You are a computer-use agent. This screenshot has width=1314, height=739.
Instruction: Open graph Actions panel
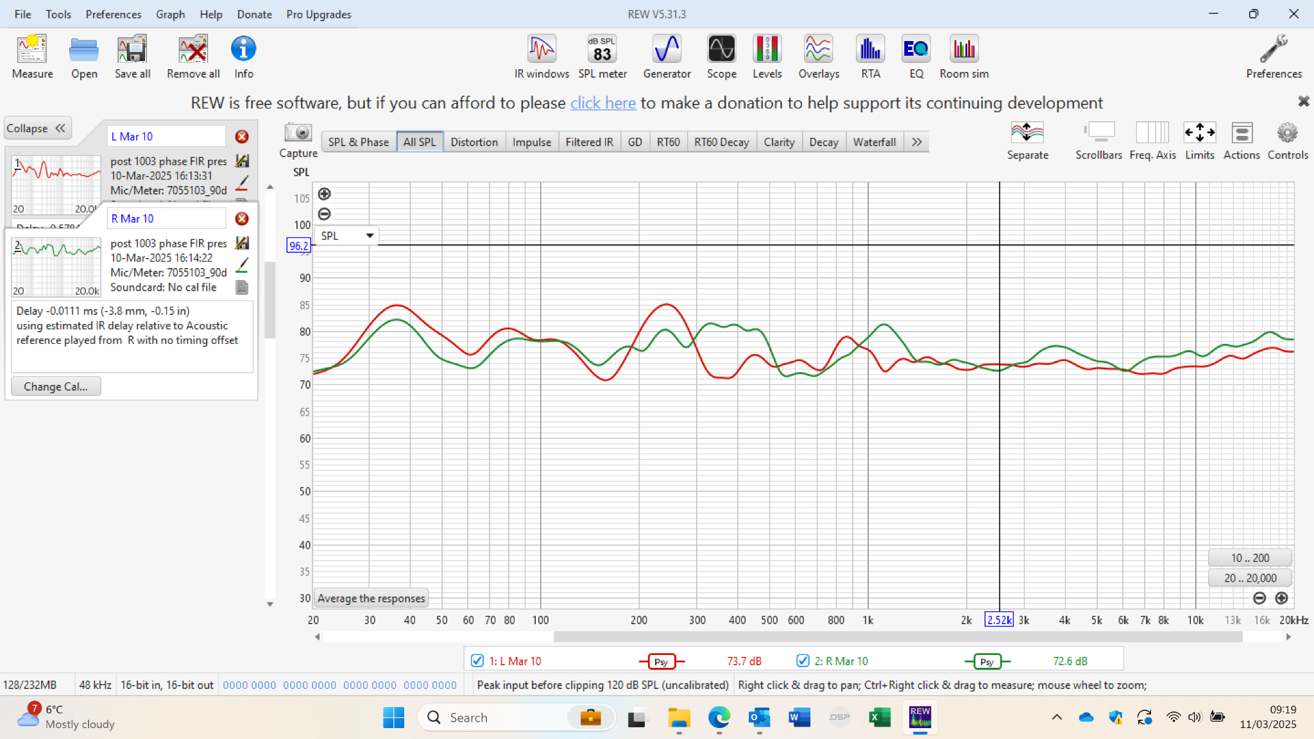pos(1241,140)
